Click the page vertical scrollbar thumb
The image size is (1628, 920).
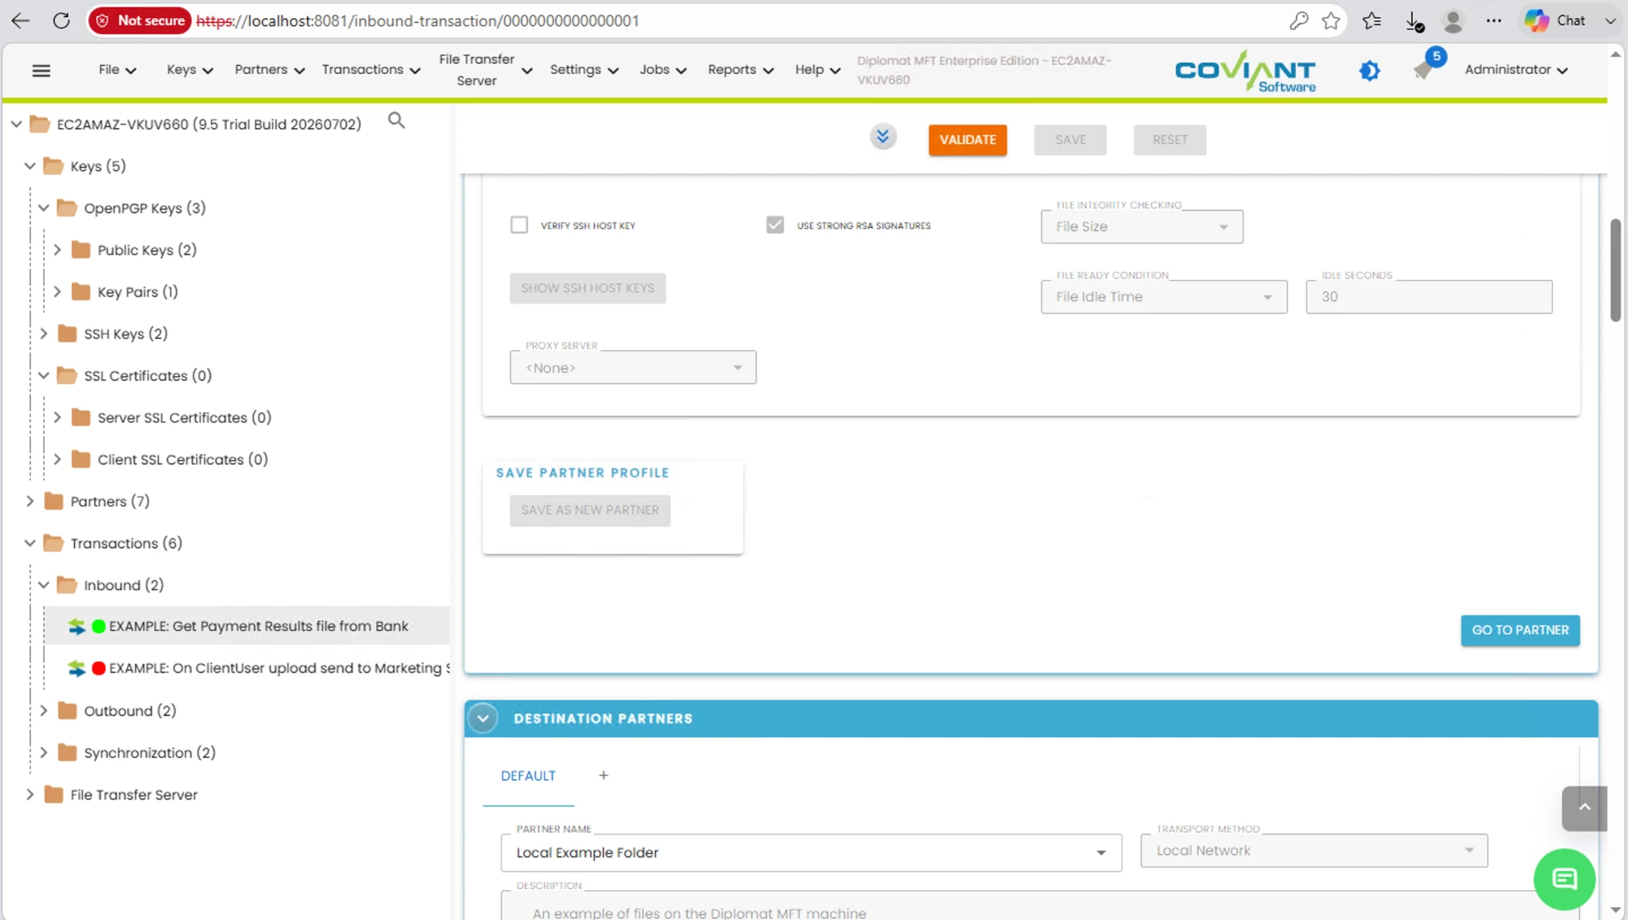tap(1615, 270)
